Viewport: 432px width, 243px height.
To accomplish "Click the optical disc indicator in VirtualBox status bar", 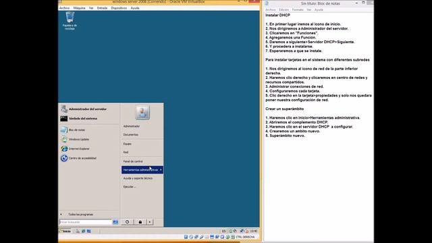I will (191, 237).
